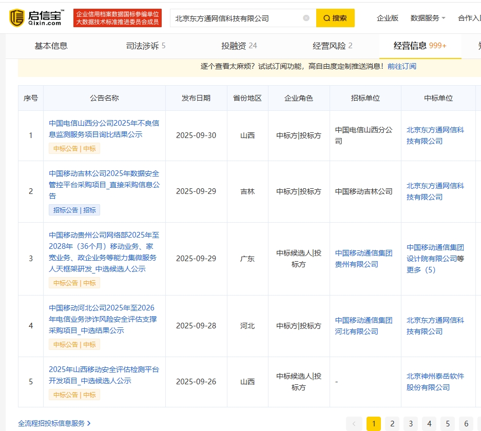Open 北京神州泰岳软件股份有限公司 company page

pos(435,382)
